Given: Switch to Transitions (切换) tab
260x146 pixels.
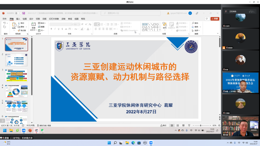Looking at the screenshot, I should coord(38,19).
